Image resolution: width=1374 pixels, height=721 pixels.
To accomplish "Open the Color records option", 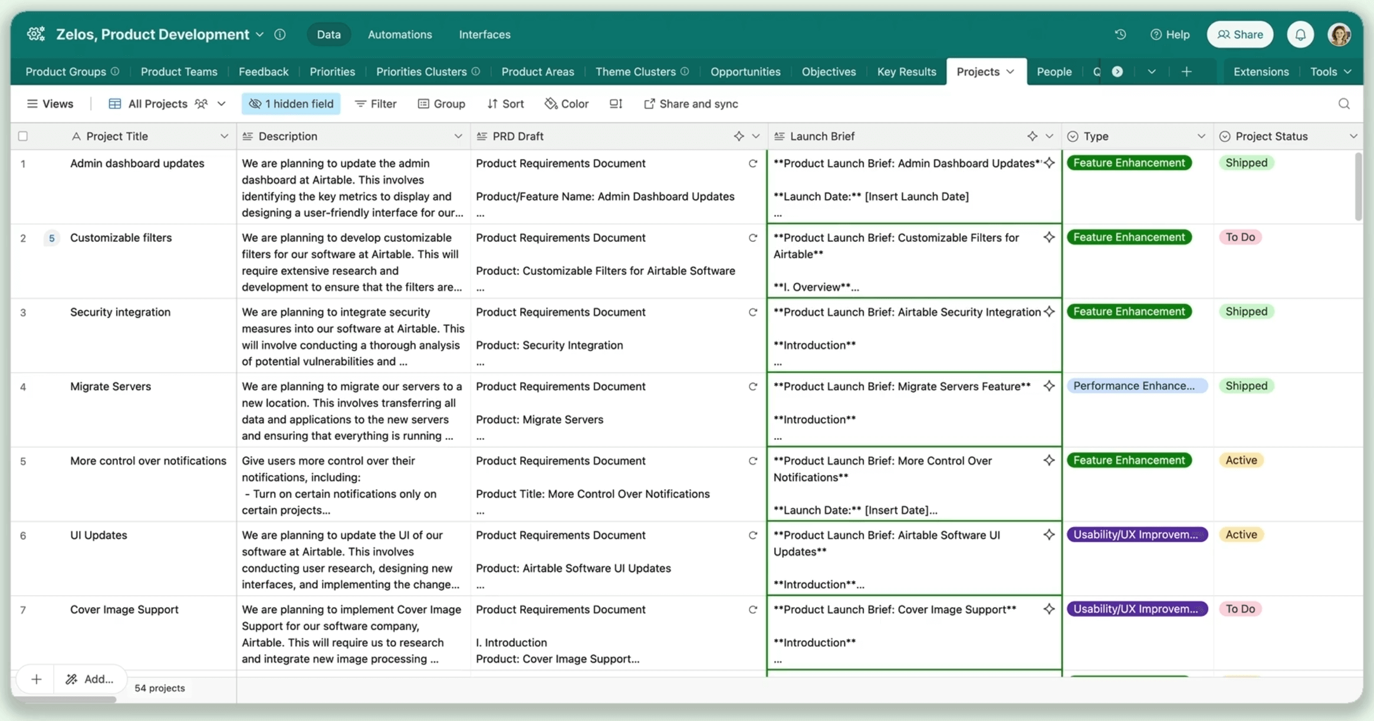I will click(x=566, y=104).
